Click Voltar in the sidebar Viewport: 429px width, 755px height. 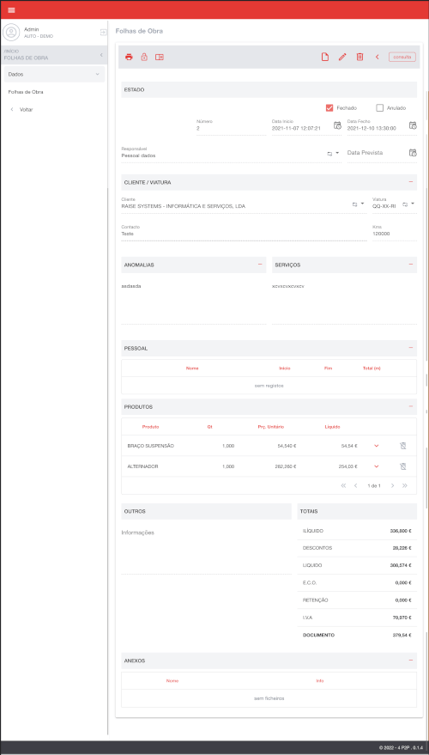(27, 109)
